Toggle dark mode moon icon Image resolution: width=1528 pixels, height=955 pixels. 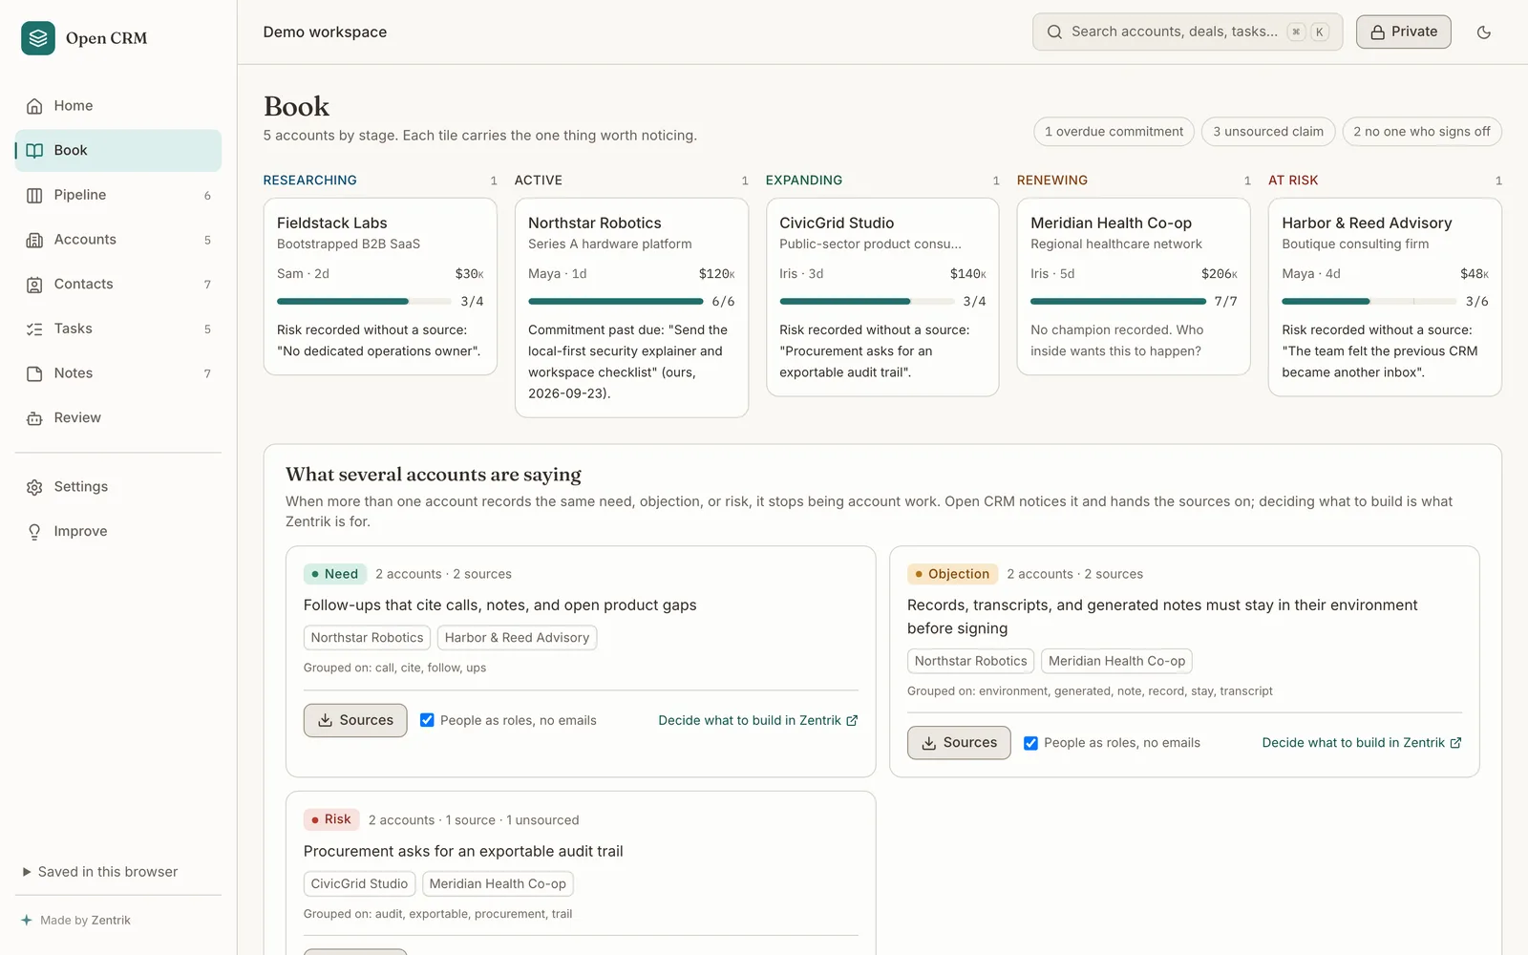click(x=1484, y=32)
